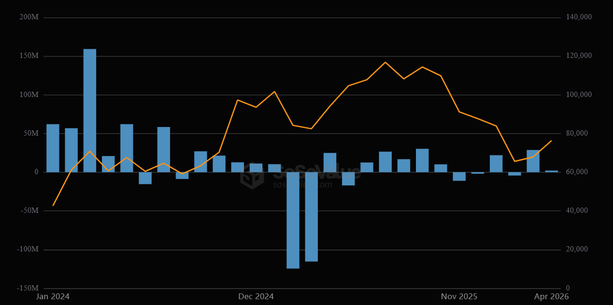Click the Jan 2024 x-axis label

click(x=53, y=296)
